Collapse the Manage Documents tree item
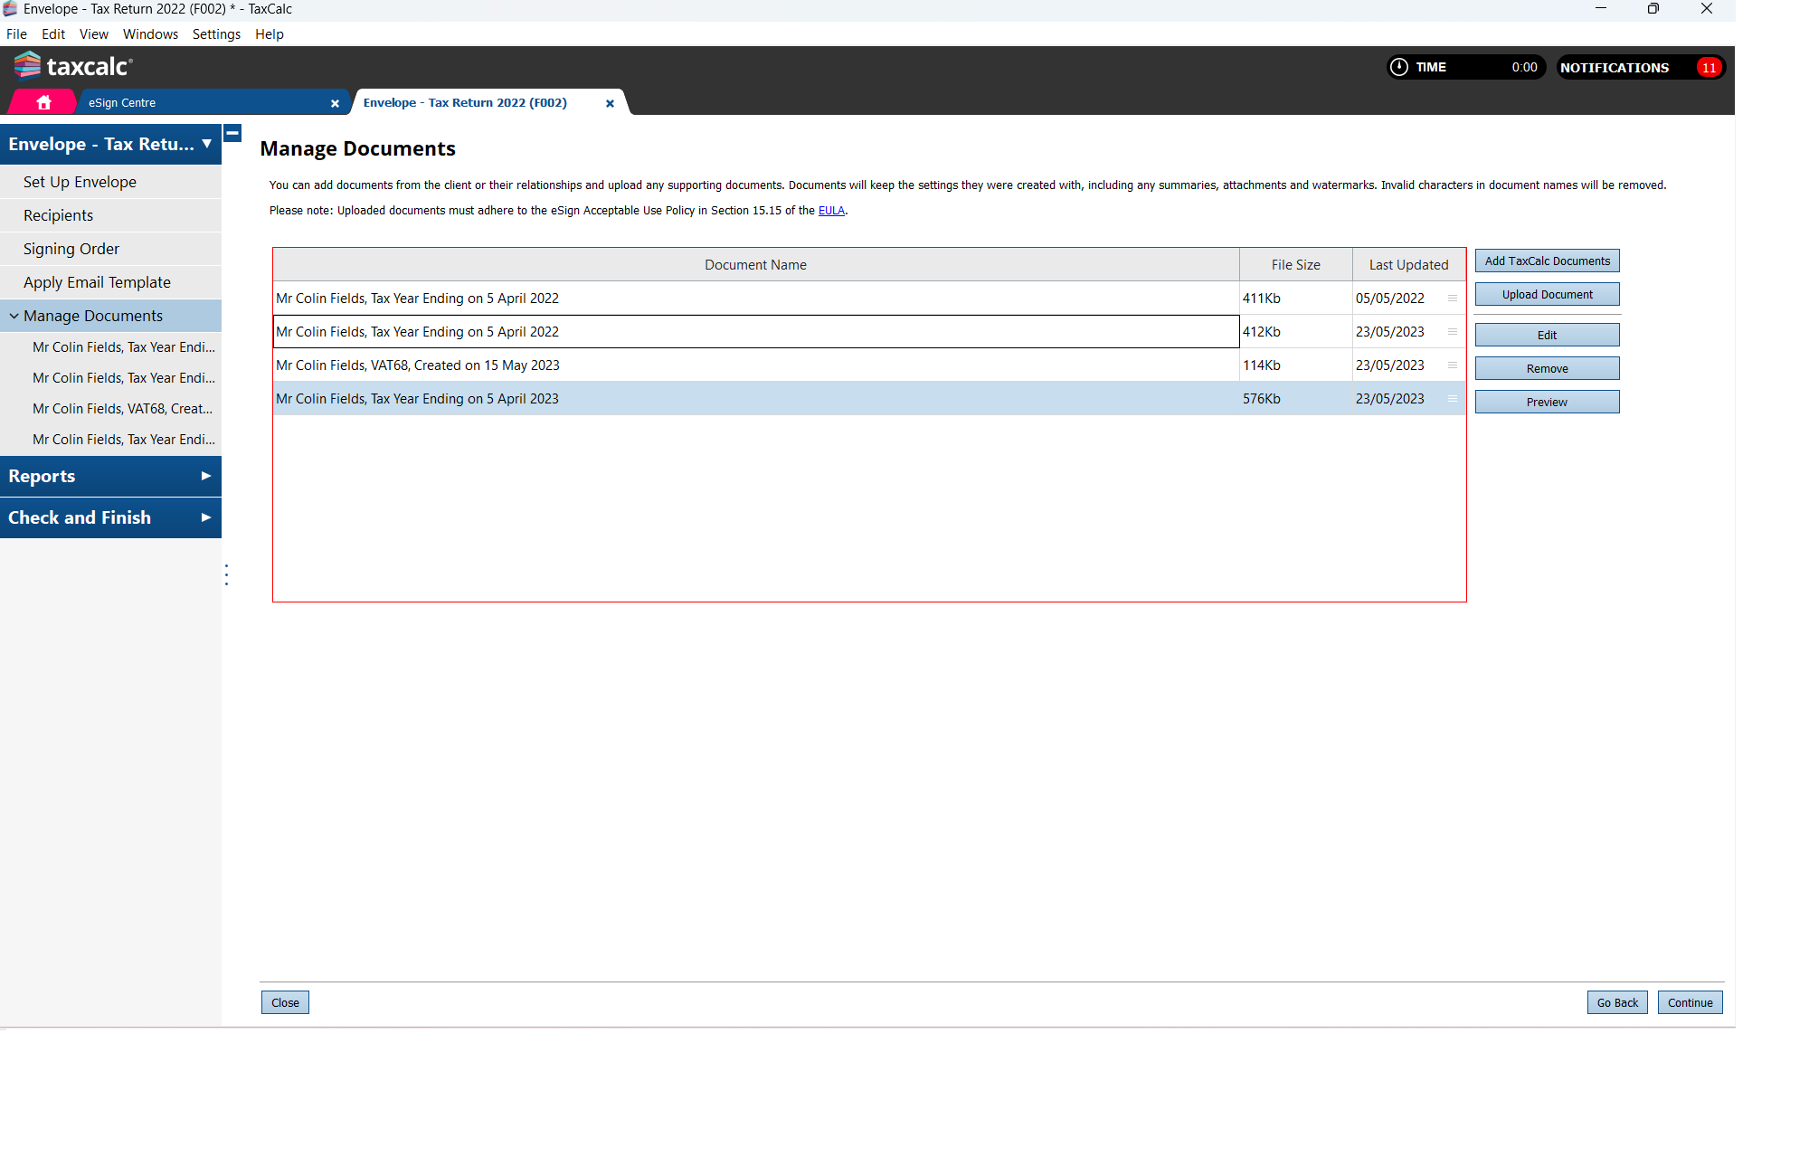This screenshot has width=1809, height=1176. point(14,316)
